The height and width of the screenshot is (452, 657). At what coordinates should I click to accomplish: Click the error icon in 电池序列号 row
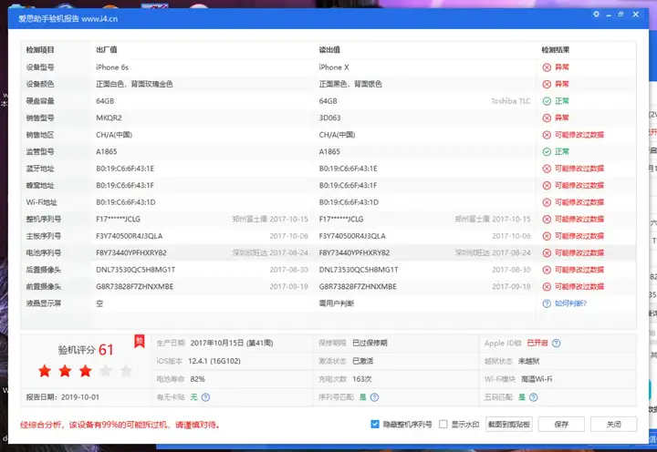pyautogui.click(x=547, y=252)
